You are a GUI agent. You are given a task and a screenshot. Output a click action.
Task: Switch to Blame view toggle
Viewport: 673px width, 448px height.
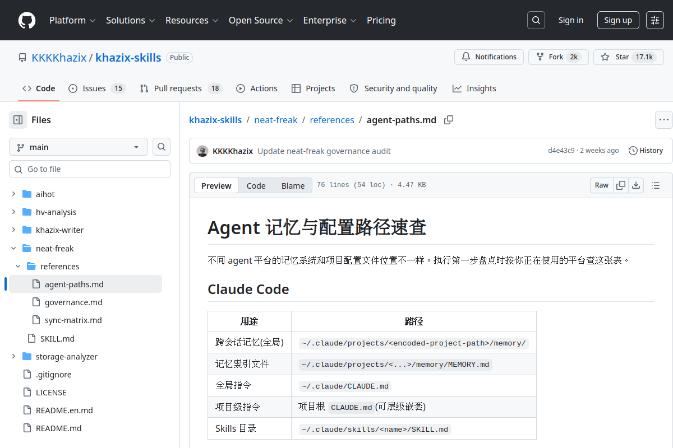[293, 185]
